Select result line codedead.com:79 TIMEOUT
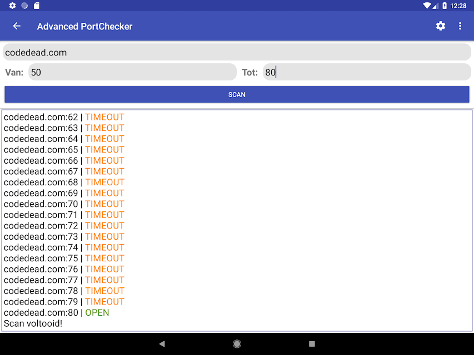Image resolution: width=474 pixels, height=355 pixels. [64, 302]
